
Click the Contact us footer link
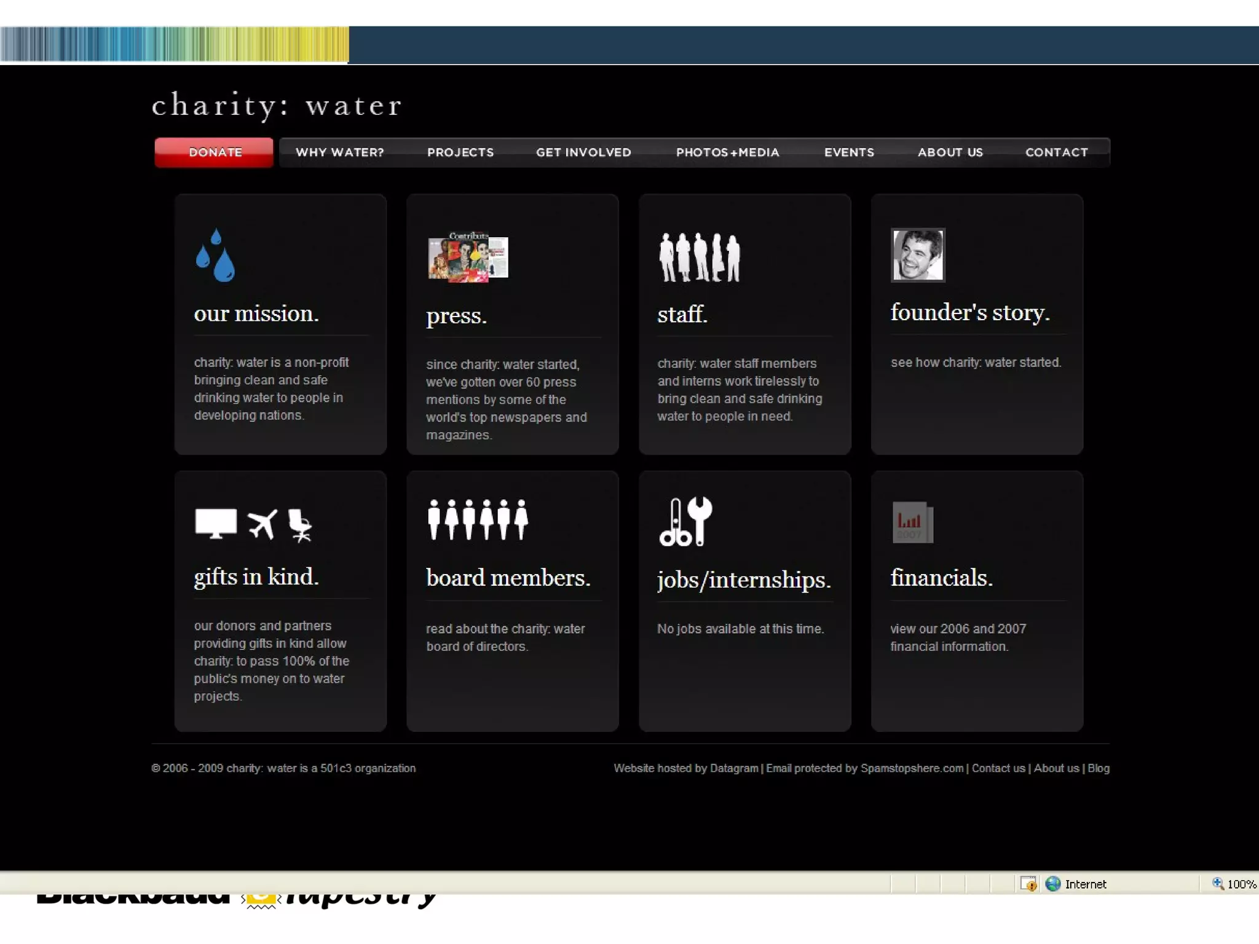point(998,768)
